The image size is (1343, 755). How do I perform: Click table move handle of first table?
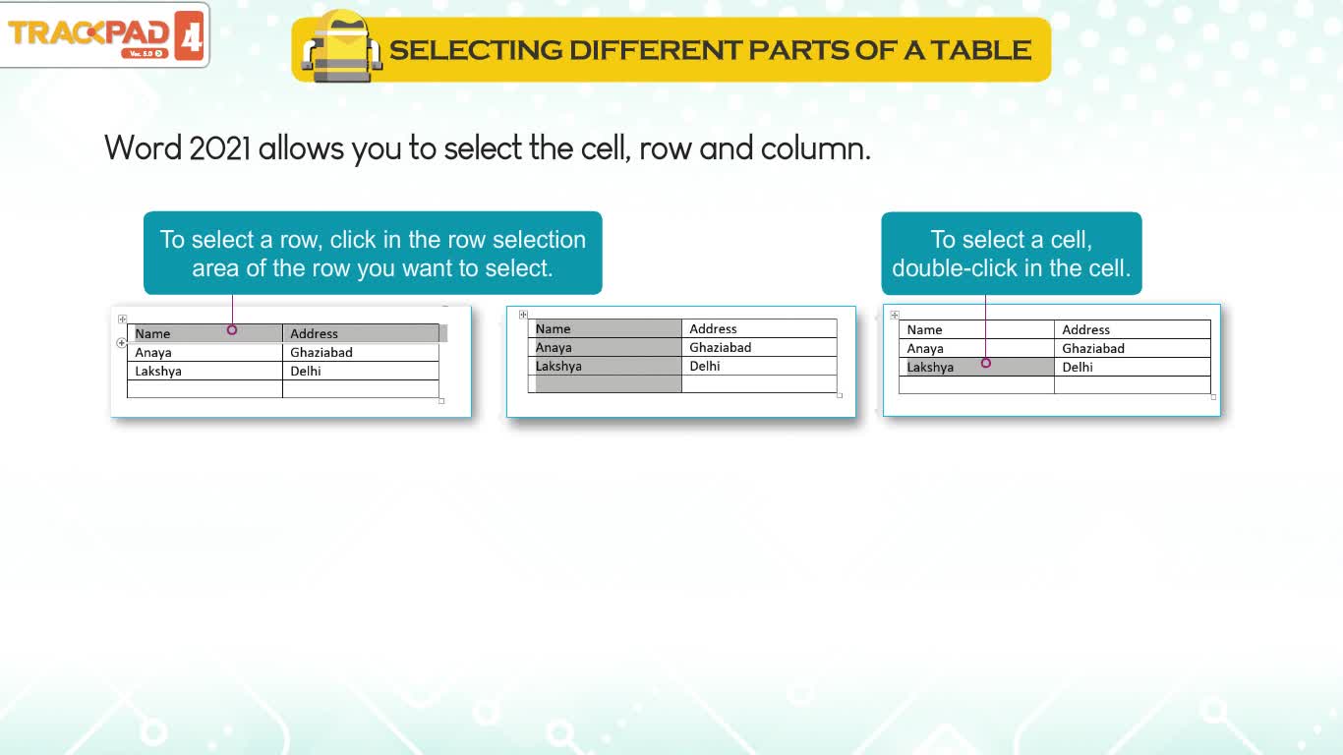[x=123, y=319]
